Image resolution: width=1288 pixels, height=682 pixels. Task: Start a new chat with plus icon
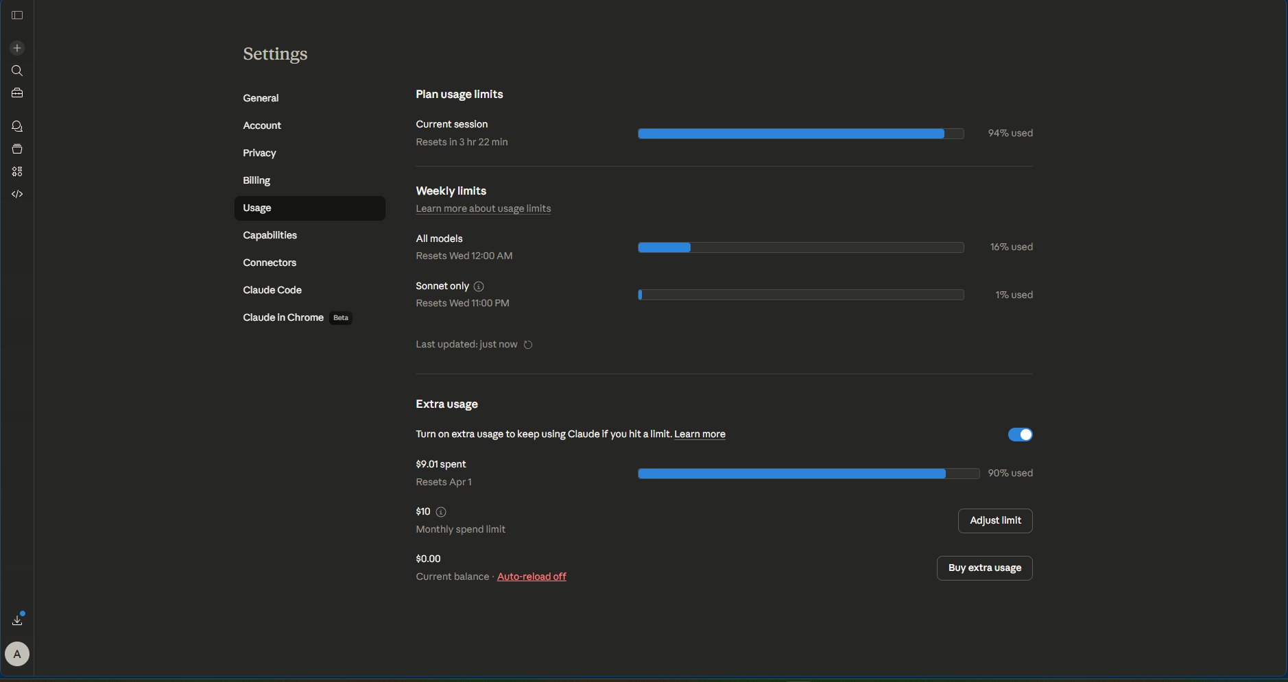(x=17, y=48)
